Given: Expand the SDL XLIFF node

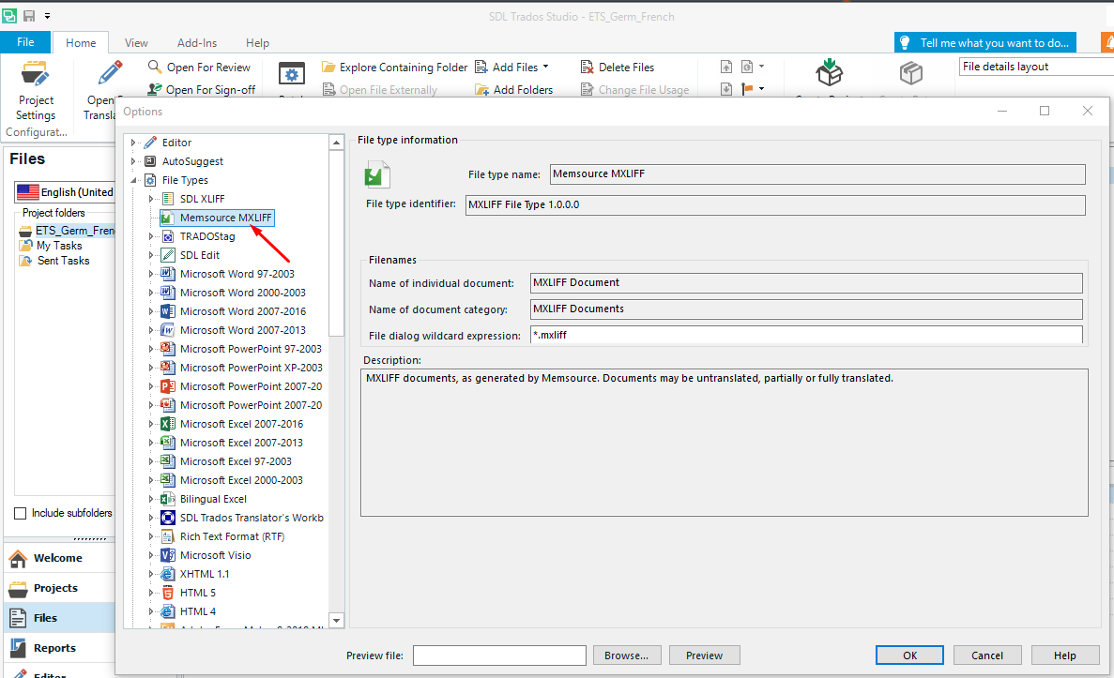Looking at the screenshot, I should [x=150, y=199].
